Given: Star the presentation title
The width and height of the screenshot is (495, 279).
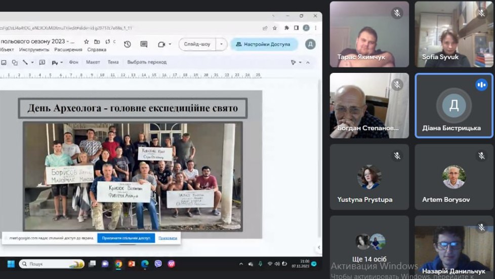Looking at the screenshot, I should [86, 42].
